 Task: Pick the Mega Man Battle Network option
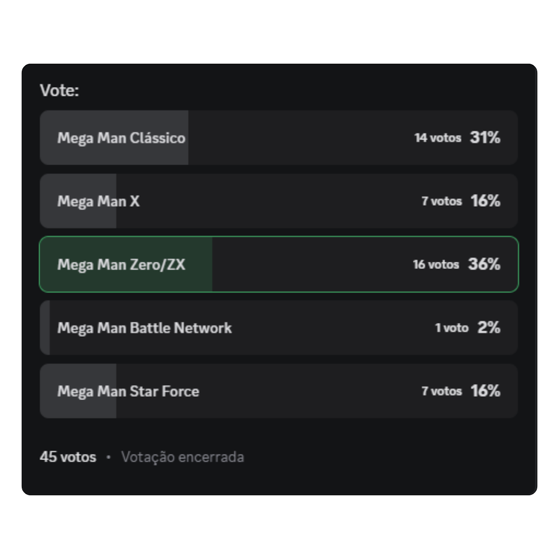[279, 328]
